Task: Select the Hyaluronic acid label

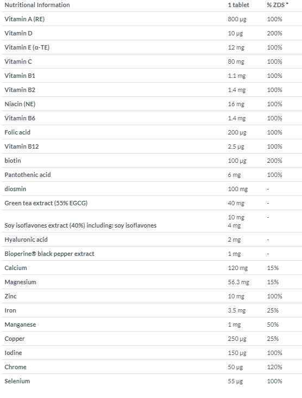Action: [x=26, y=240]
